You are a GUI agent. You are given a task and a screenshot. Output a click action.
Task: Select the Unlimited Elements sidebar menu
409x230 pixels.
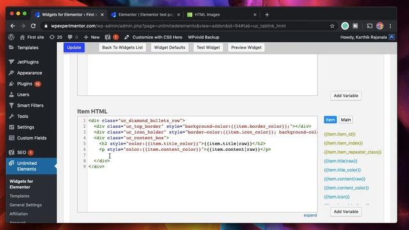pos(31,166)
